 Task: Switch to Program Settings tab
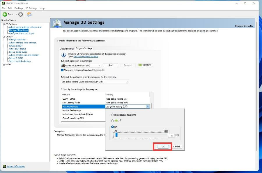(84, 48)
